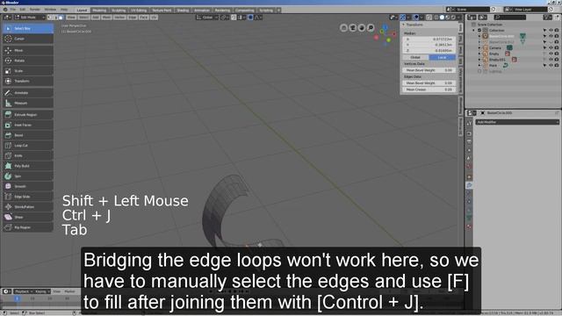562x316 pixels.
Task: Select the Transform tool
Action: [28, 82]
